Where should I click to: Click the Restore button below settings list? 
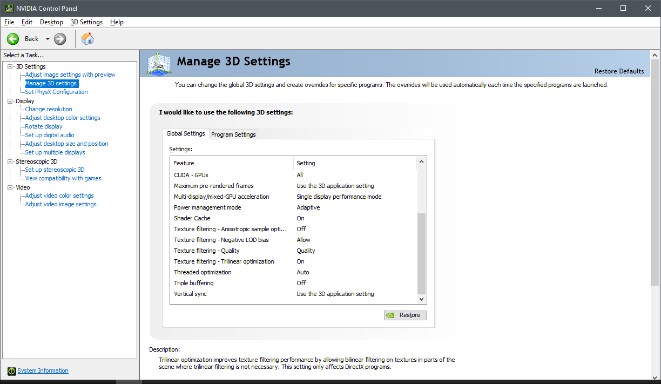pyautogui.click(x=405, y=315)
